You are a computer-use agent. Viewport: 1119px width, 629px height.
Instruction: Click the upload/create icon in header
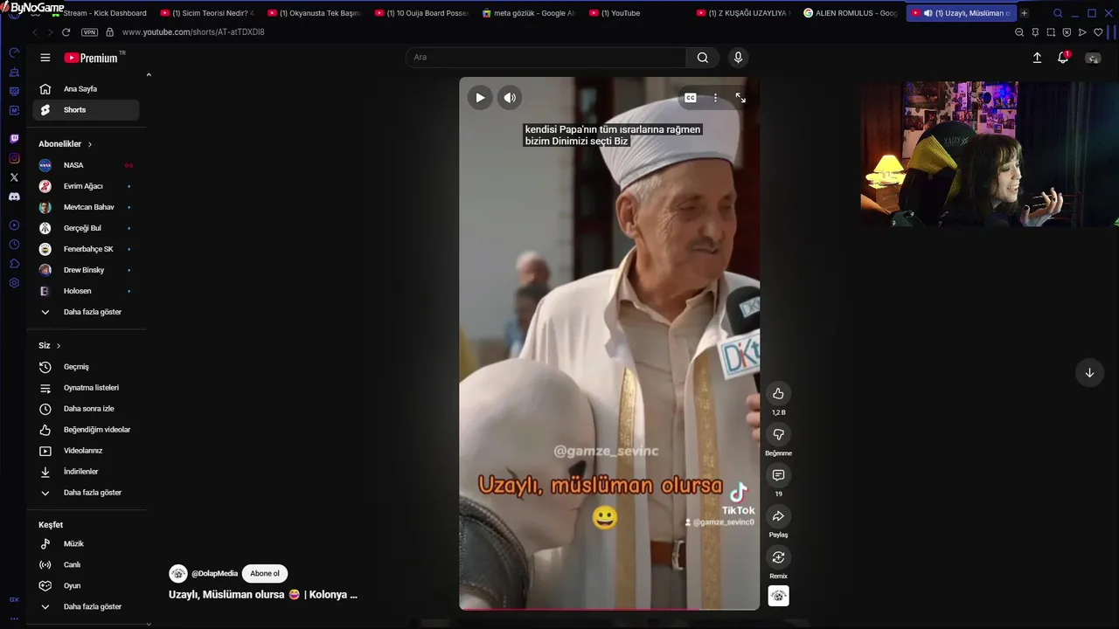1037,58
